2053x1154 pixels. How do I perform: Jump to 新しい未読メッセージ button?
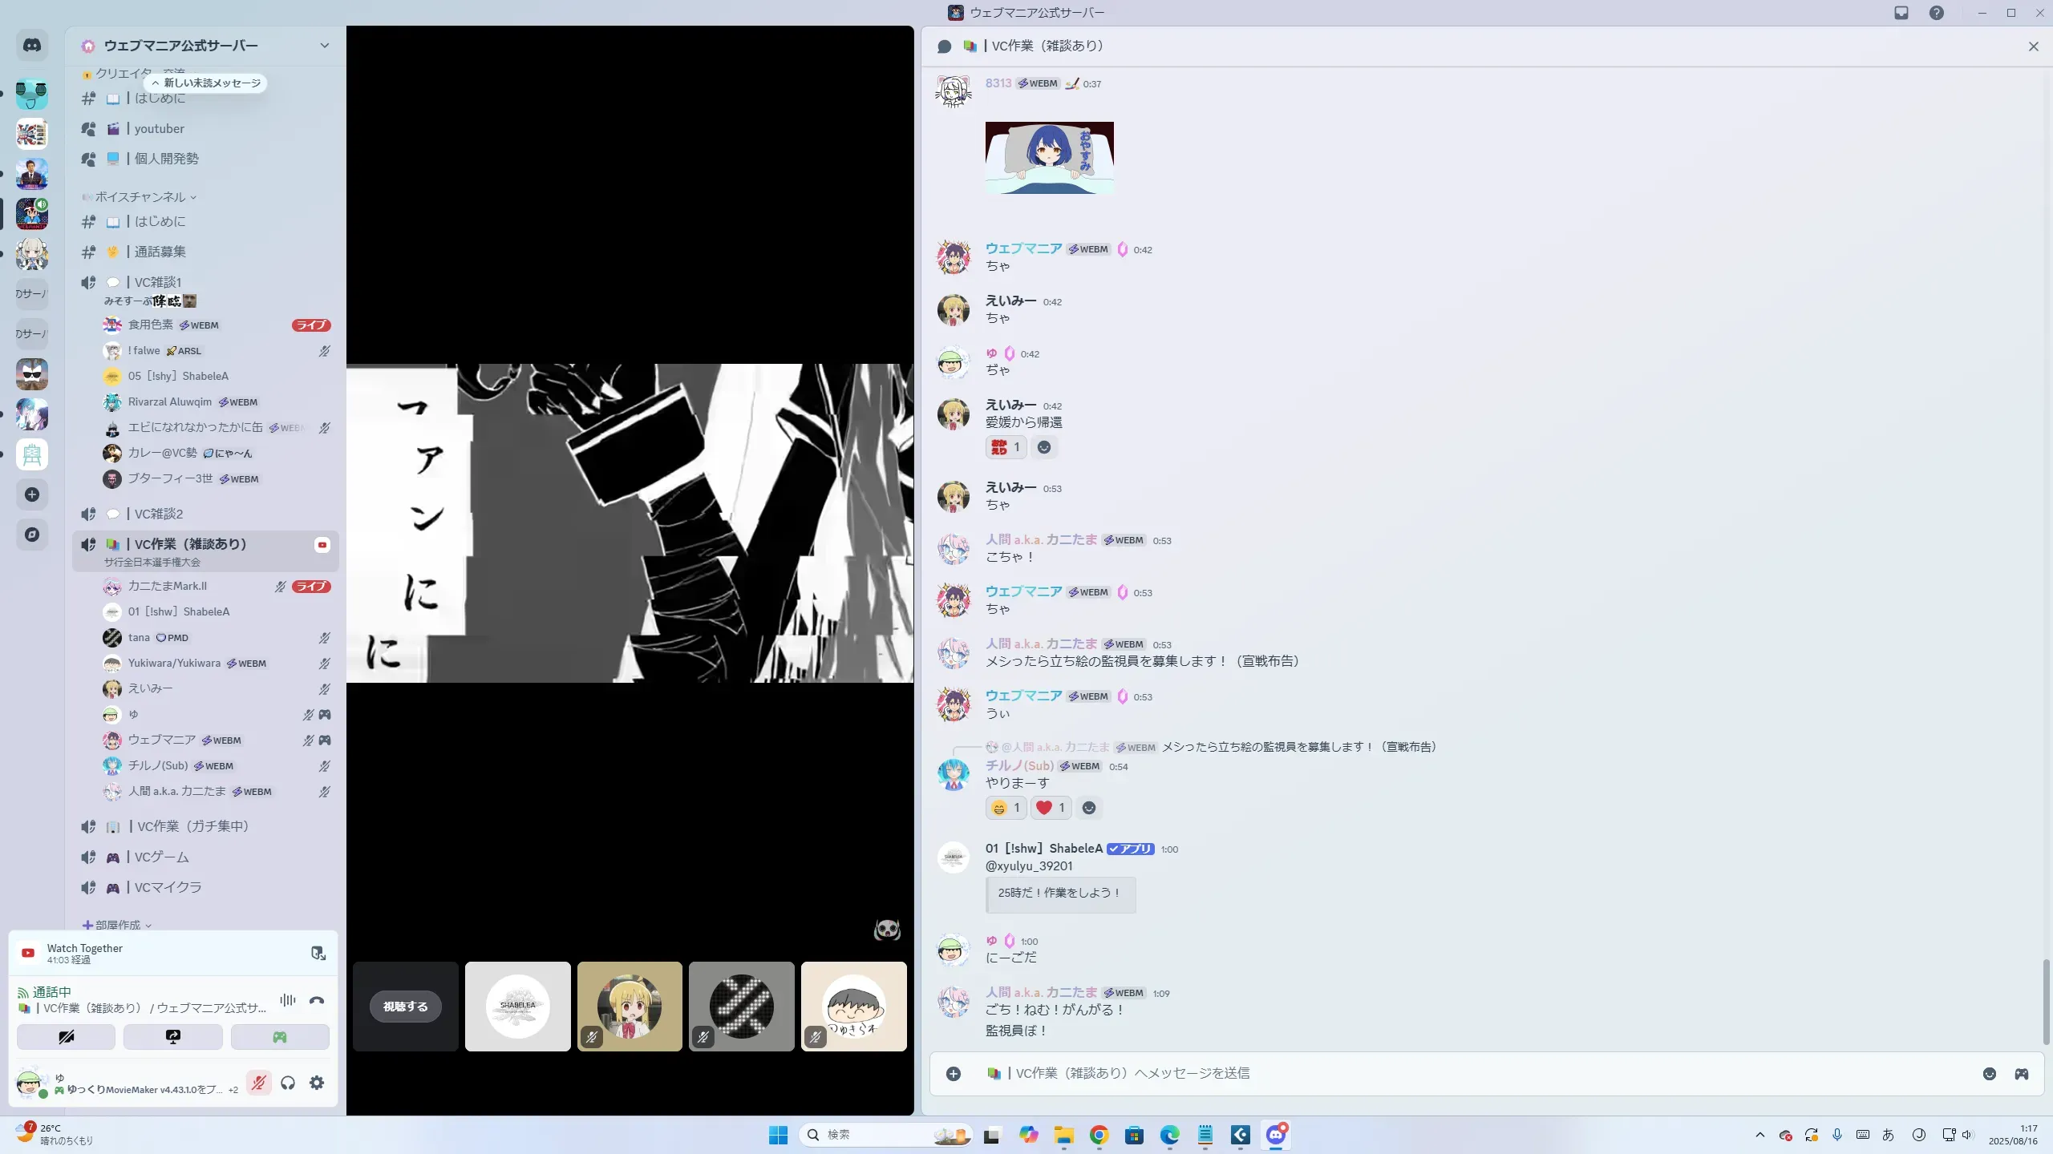(207, 83)
